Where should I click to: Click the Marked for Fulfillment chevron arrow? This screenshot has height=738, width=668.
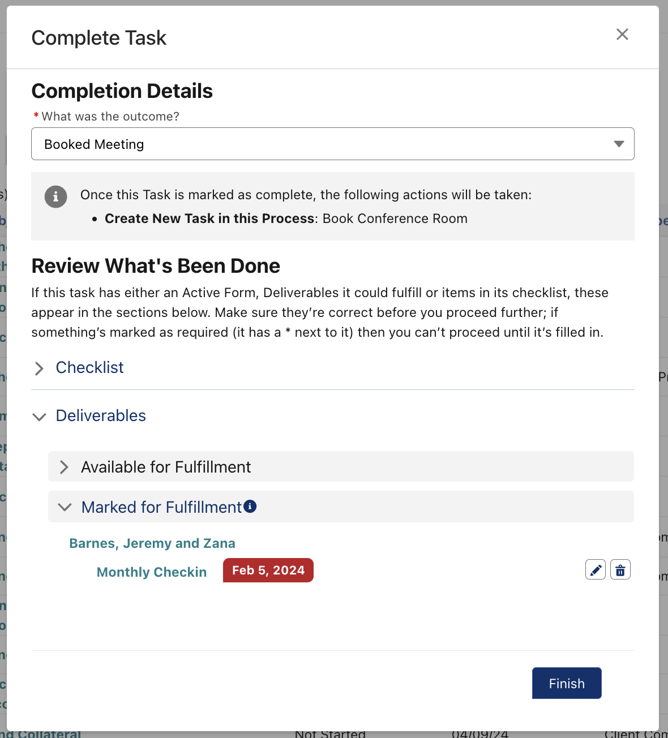point(65,507)
